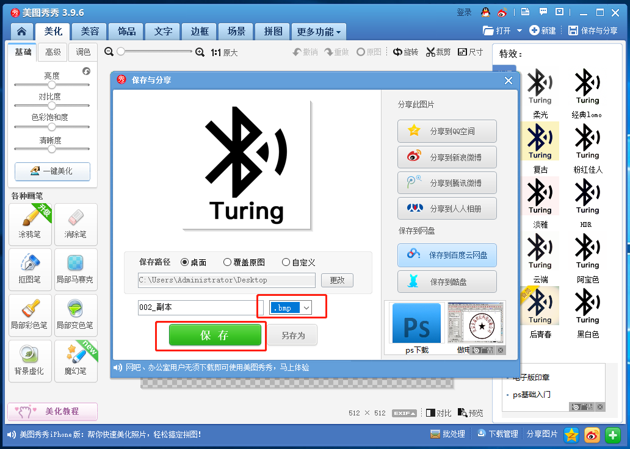Click the zoom level slider handle

click(120, 51)
